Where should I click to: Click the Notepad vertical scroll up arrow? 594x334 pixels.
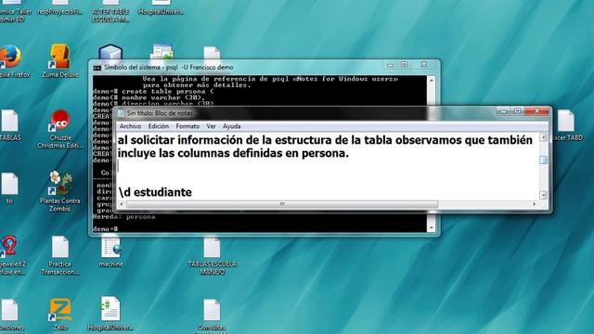543,137
